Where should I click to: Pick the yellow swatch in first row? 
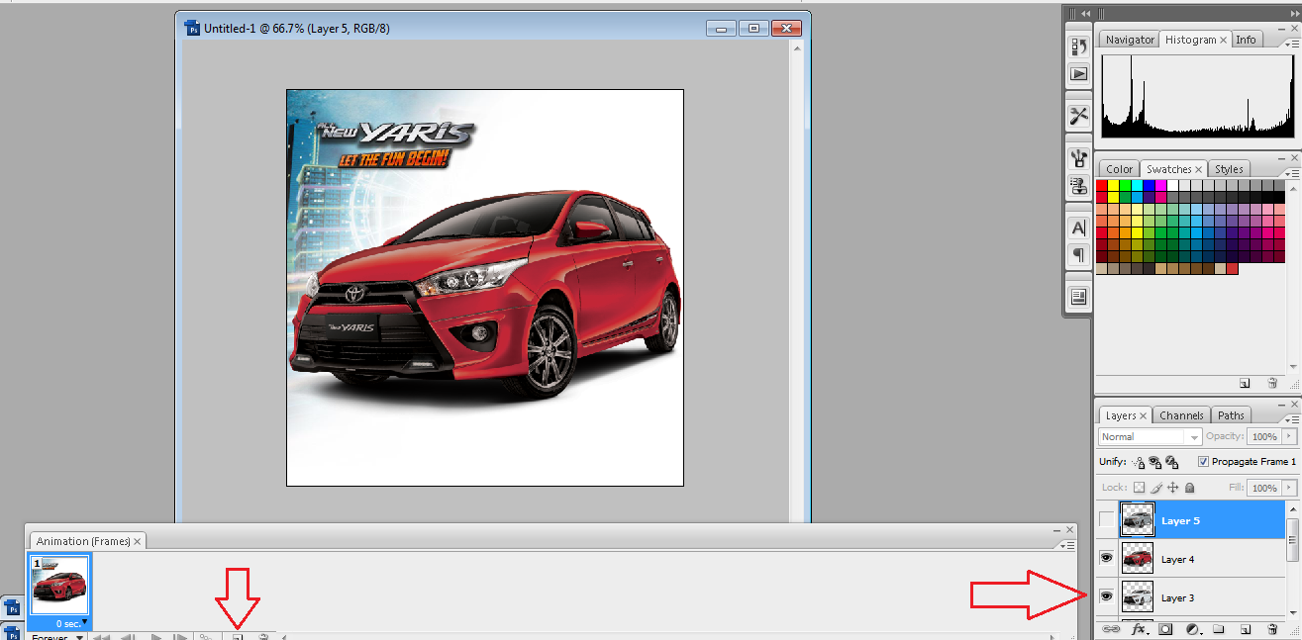[1115, 185]
